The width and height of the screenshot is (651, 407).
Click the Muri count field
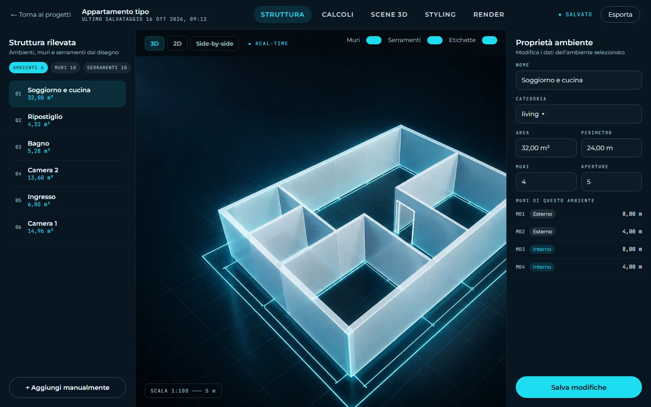(x=546, y=182)
